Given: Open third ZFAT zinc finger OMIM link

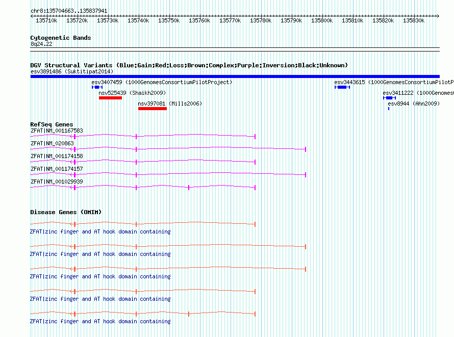Looking at the screenshot, I should (x=100, y=276).
